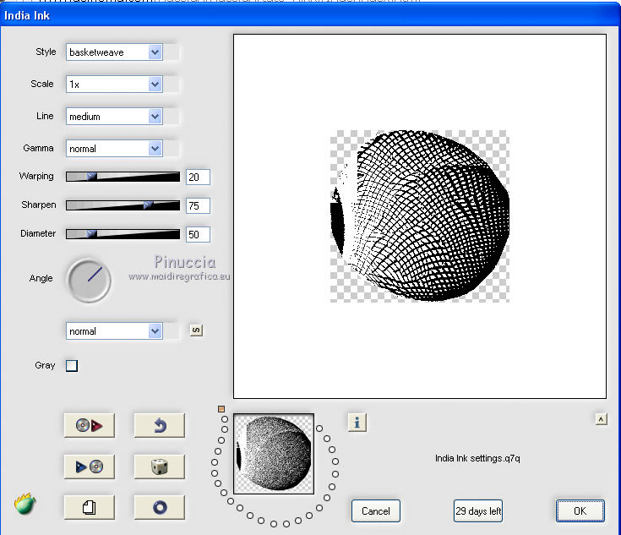Click the India Ink settings.q7q file name
The height and width of the screenshot is (535, 621).
[x=477, y=459]
